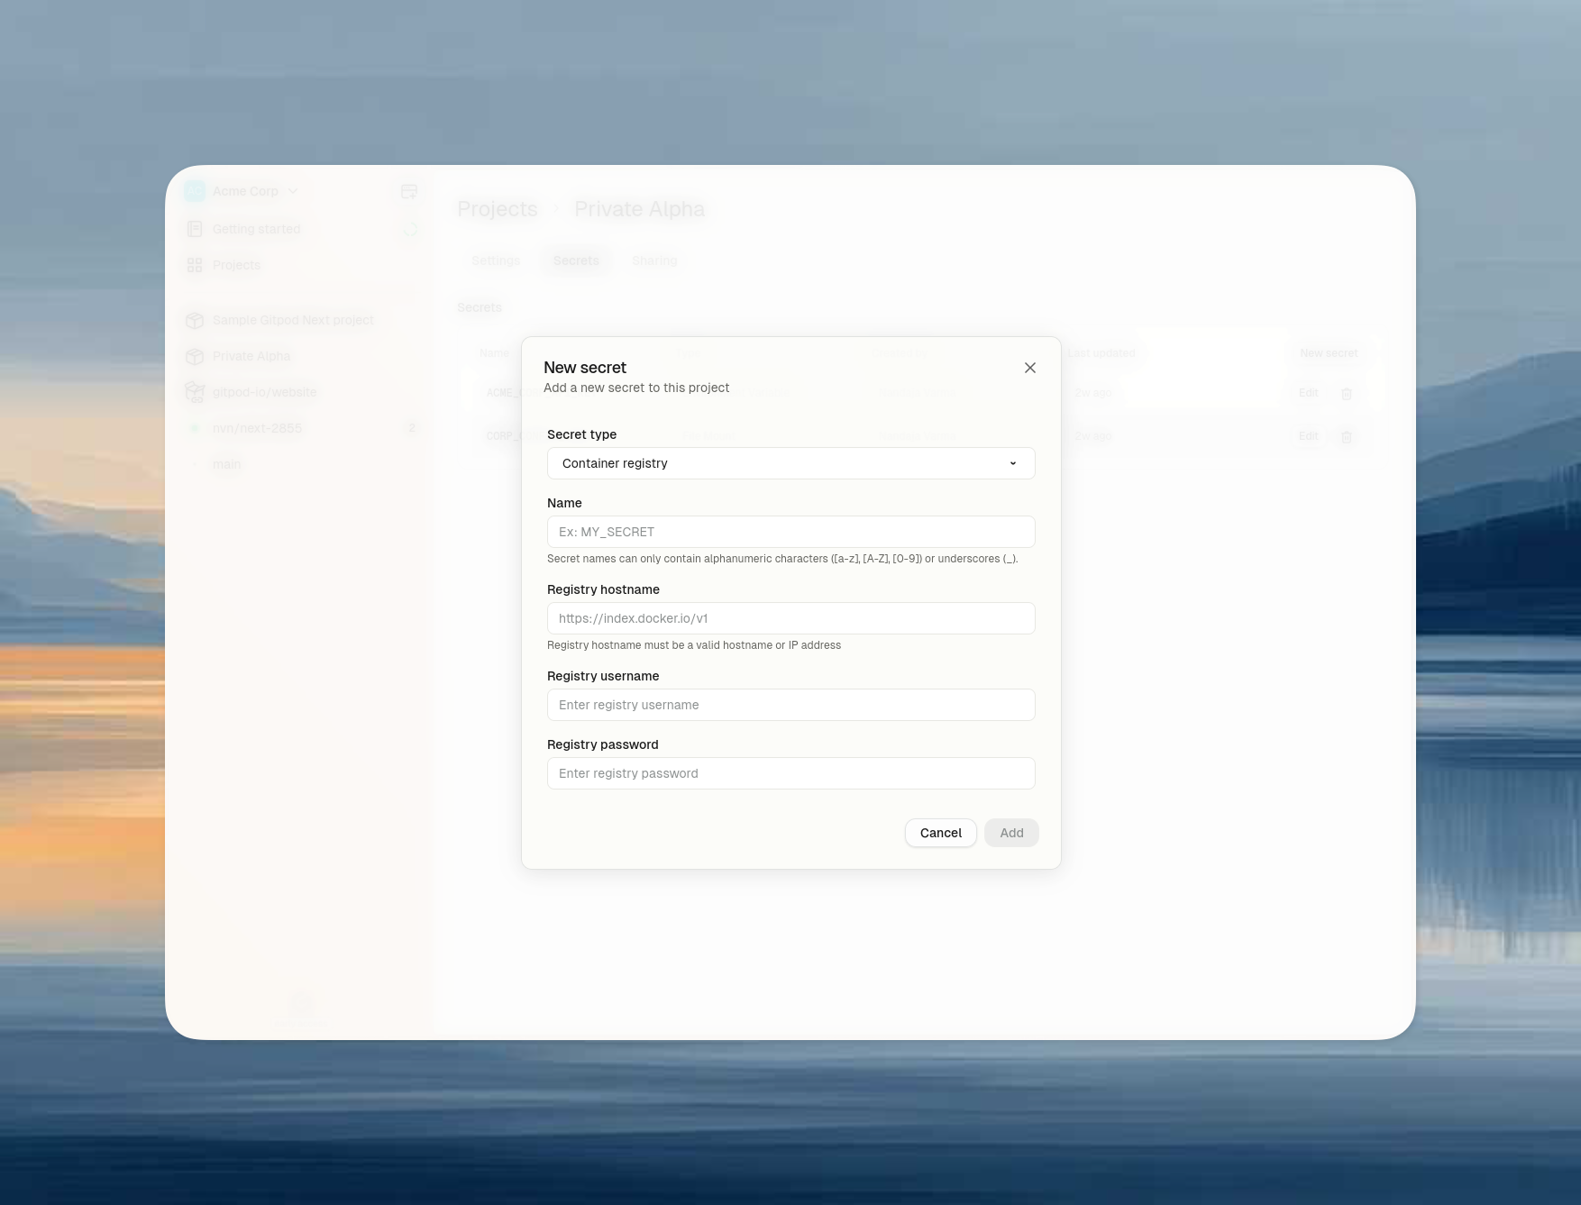Click the new window icon beside Acme Corp
1581x1205 pixels.
pyautogui.click(x=408, y=191)
